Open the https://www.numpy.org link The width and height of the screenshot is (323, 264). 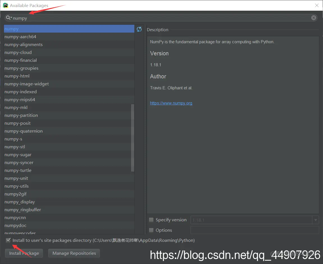[x=171, y=103]
